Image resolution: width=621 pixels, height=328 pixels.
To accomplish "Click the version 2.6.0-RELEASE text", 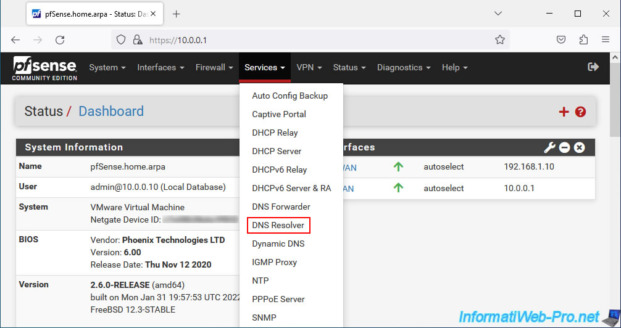I will tap(120, 285).
